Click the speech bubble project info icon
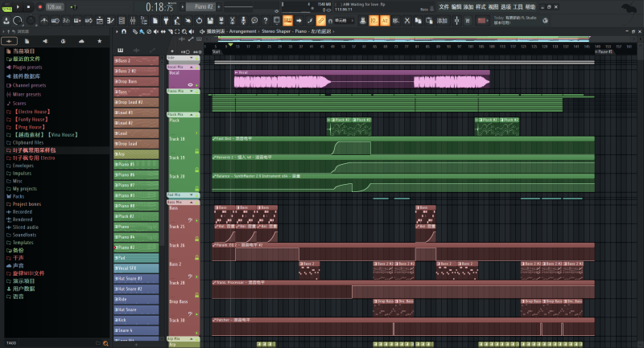 pos(254,21)
